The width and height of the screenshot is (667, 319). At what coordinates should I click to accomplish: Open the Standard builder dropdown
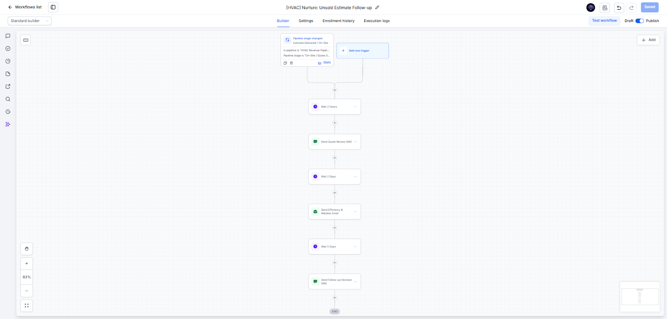30,21
